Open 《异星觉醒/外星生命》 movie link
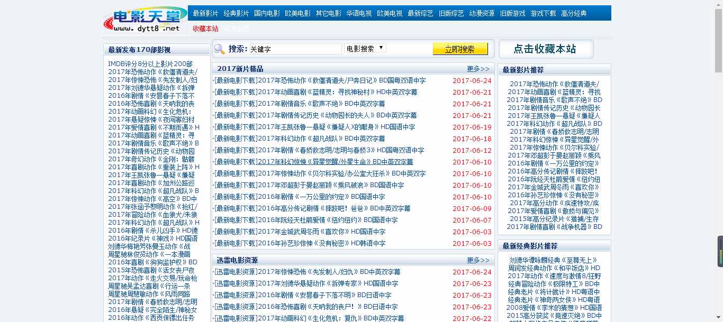Image resolution: width=723 pixels, height=322 pixels. 335,162
